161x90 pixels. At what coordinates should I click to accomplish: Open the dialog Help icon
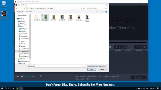point(106,12)
